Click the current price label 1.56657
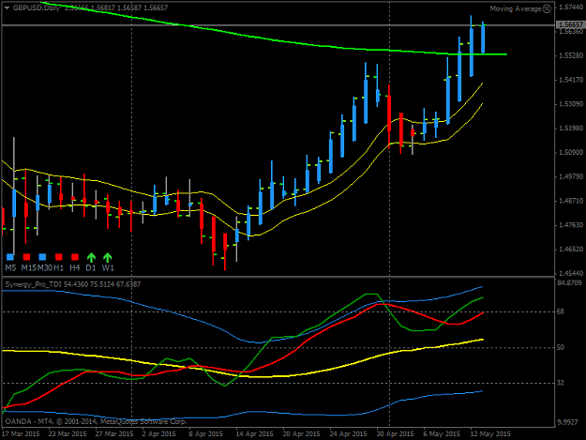Image resolution: width=586 pixels, height=440 pixels. (x=570, y=24)
